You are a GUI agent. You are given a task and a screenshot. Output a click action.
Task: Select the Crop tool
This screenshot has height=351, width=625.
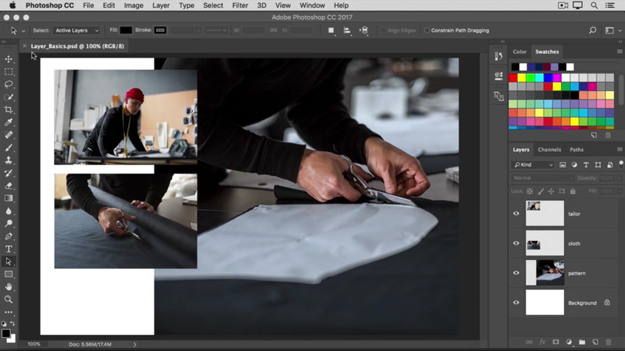tap(9, 110)
